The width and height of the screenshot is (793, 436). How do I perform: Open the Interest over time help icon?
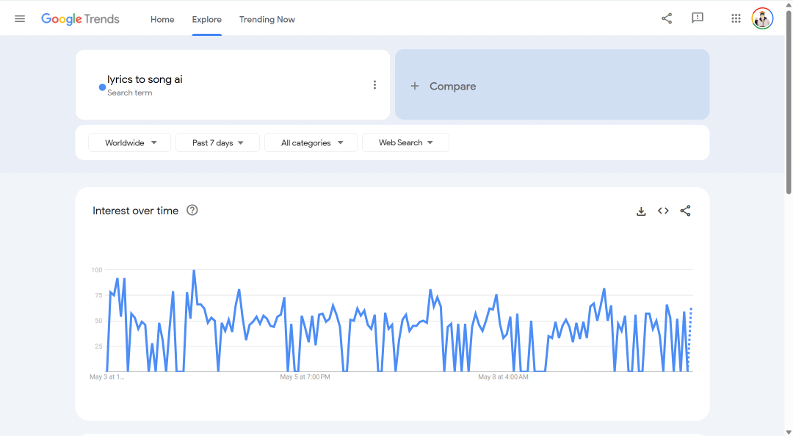pyautogui.click(x=192, y=210)
